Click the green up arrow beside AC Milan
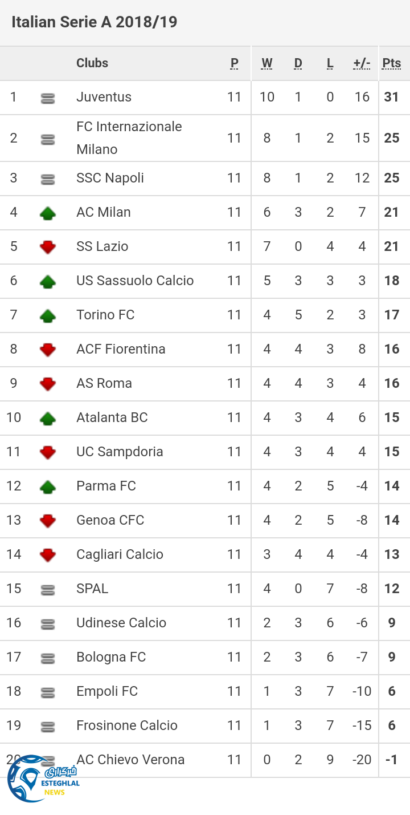Screen dimensions: 410x815 pyautogui.click(x=48, y=213)
